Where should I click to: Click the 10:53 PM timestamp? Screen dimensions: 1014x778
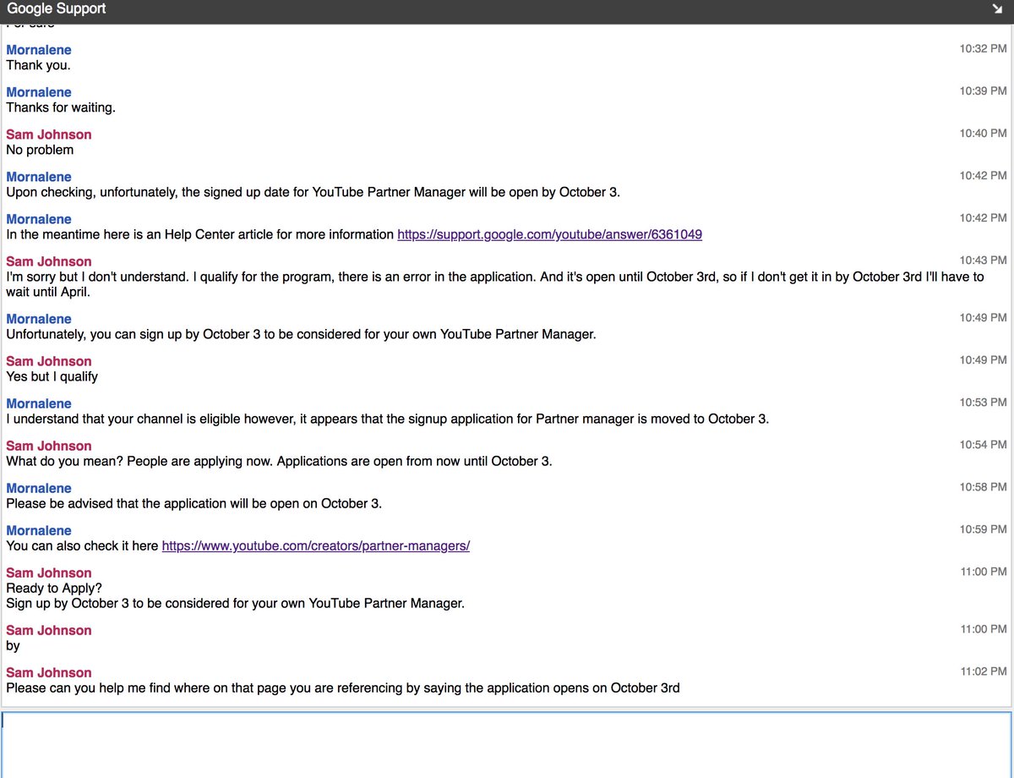(983, 402)
